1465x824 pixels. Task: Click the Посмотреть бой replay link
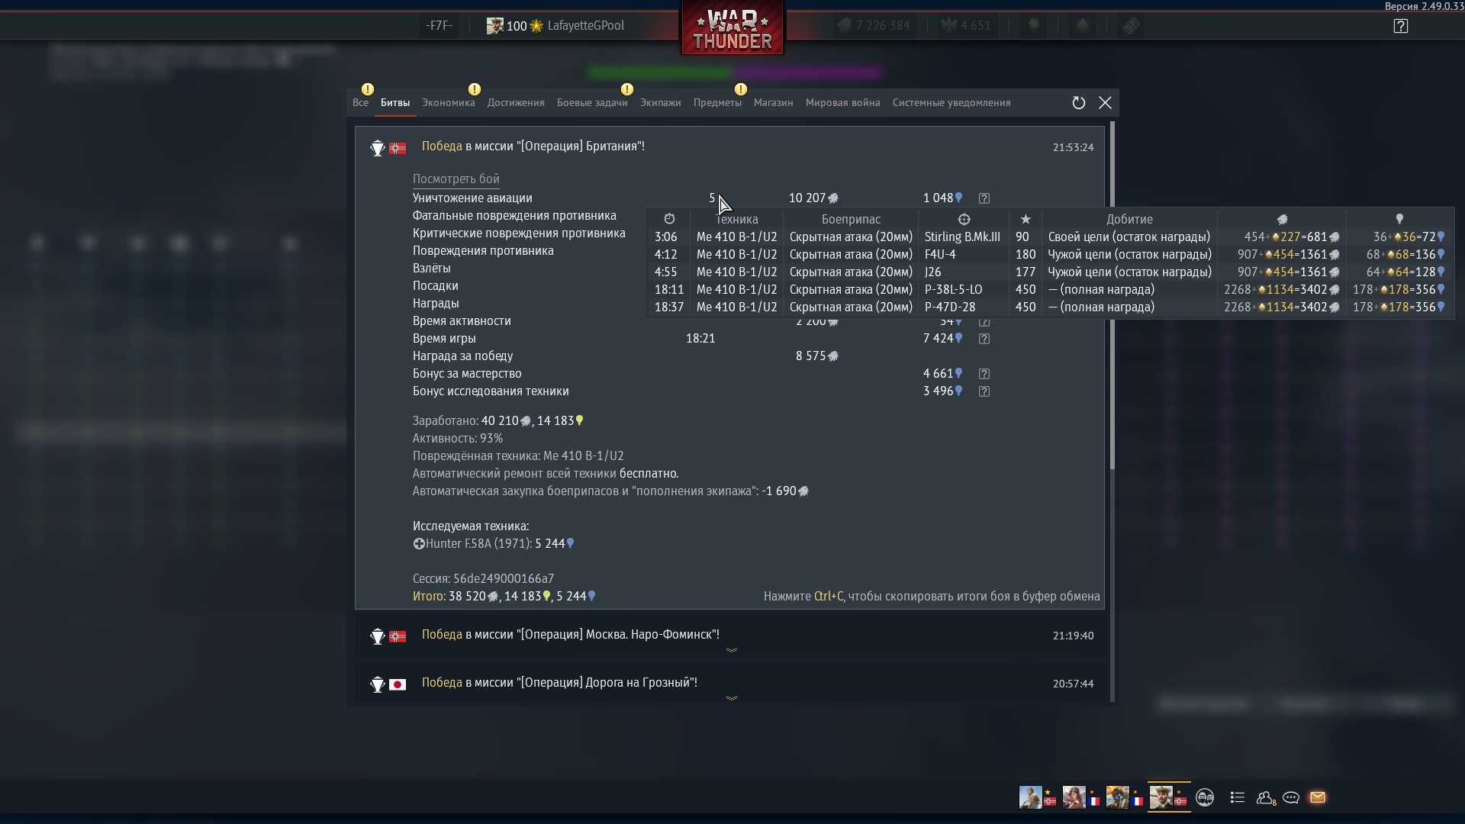(x=456, y=179)
